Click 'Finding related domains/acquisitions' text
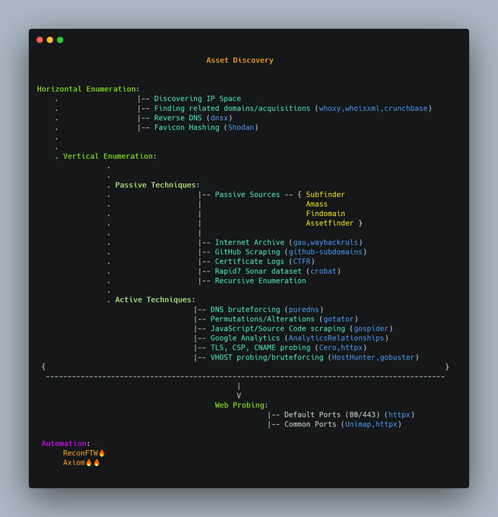This screenshot has height=517, width=498. pos(232,108)
